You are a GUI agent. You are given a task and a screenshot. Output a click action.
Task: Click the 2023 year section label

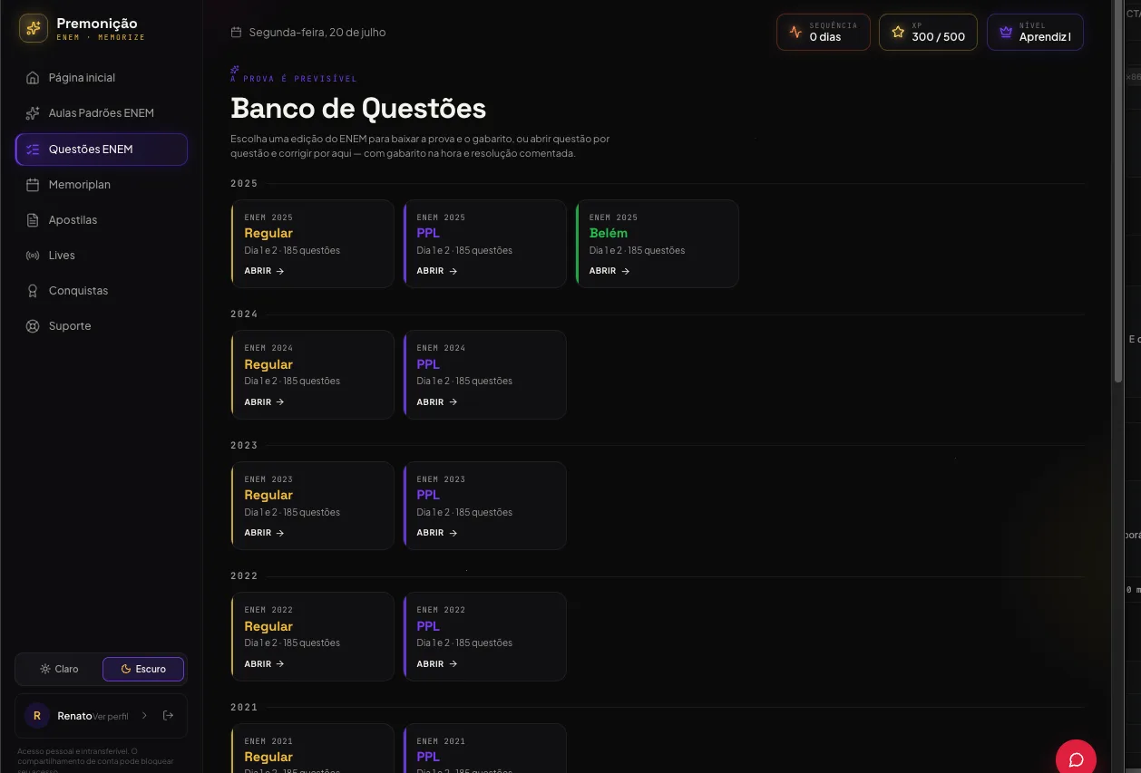244,446
